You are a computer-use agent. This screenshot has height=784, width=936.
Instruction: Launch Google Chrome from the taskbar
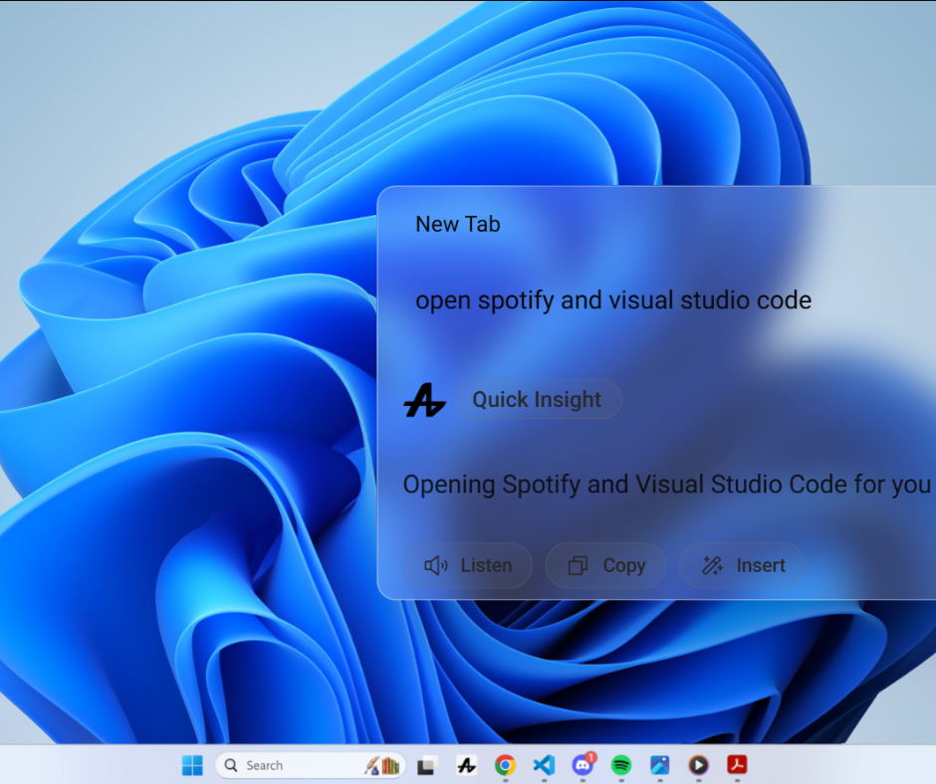(505, 765)
